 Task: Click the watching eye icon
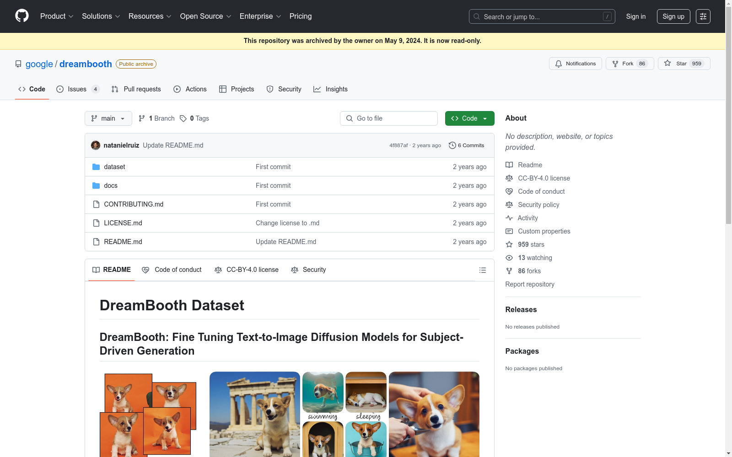click(509, 258)
